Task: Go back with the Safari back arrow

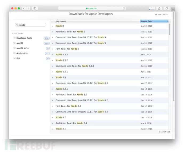Action: [x=24, y=8]
